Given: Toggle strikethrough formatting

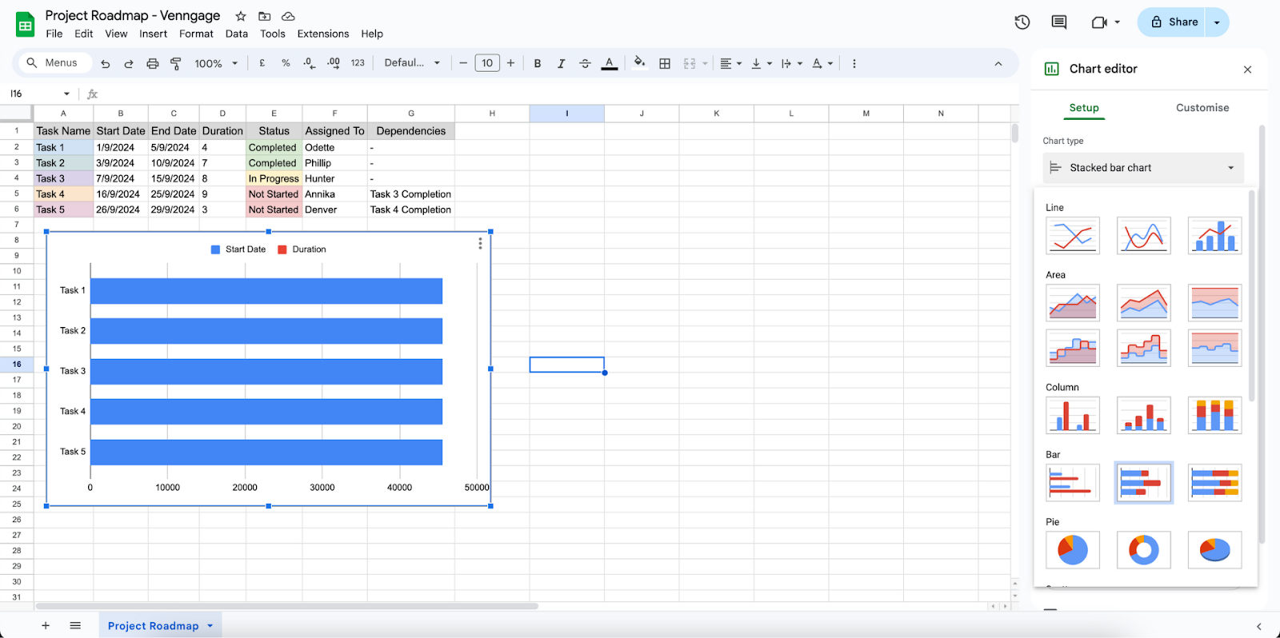Looking at the screenshot, I should (x=586, y=63).
